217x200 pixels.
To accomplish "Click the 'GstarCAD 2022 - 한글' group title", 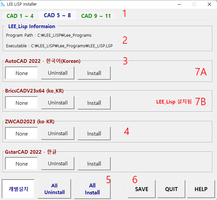I will click(x=31, y=152).
